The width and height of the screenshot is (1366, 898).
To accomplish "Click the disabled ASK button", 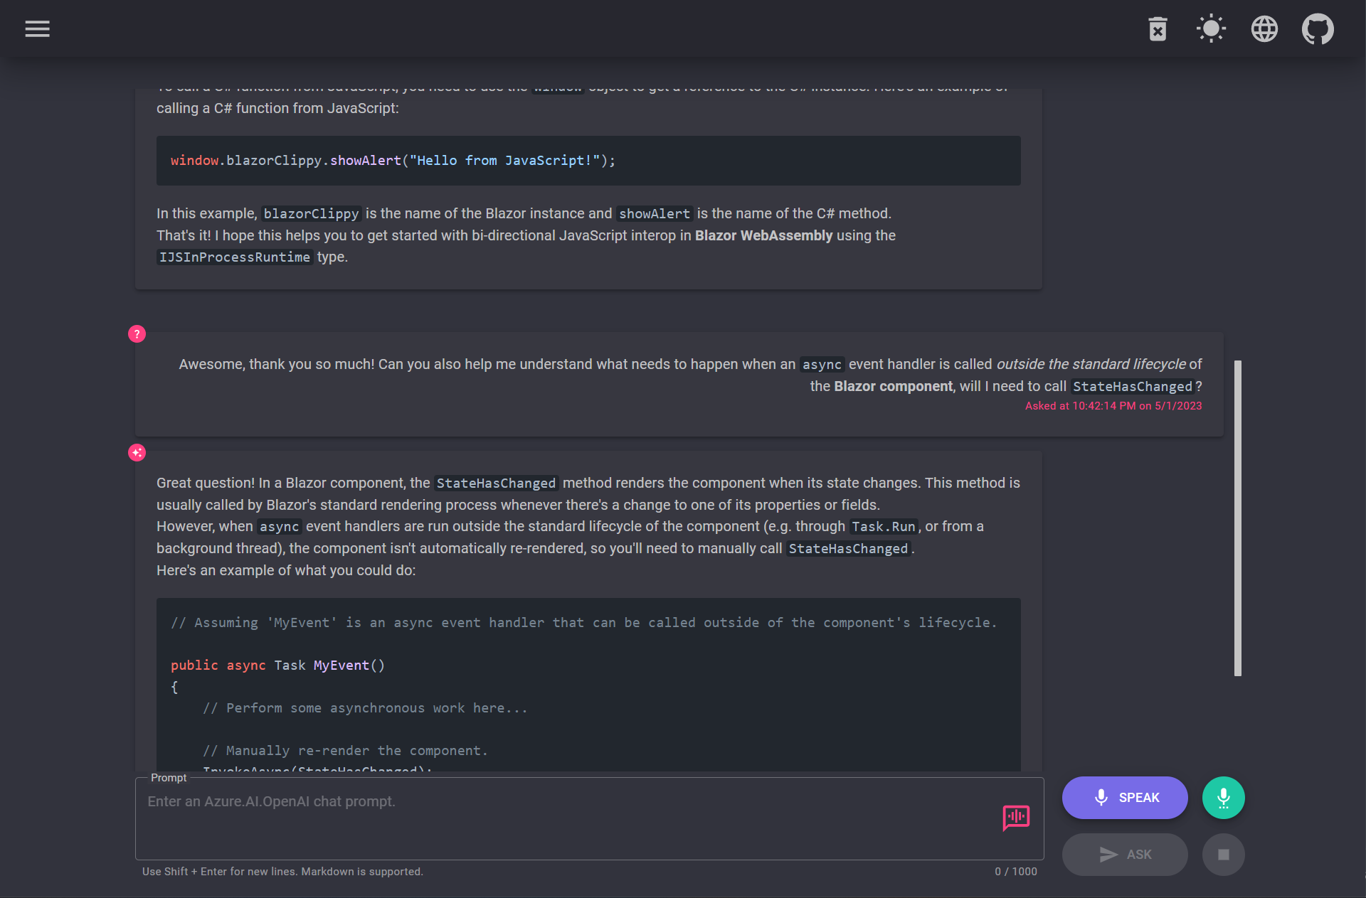I will point(1125,855).
